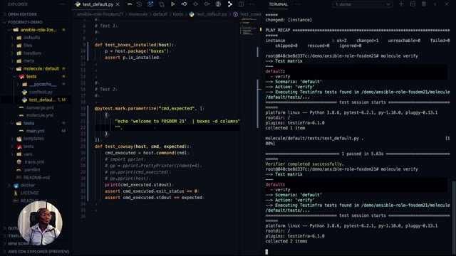Collapse the molecule/default folder

coord(35,69)
